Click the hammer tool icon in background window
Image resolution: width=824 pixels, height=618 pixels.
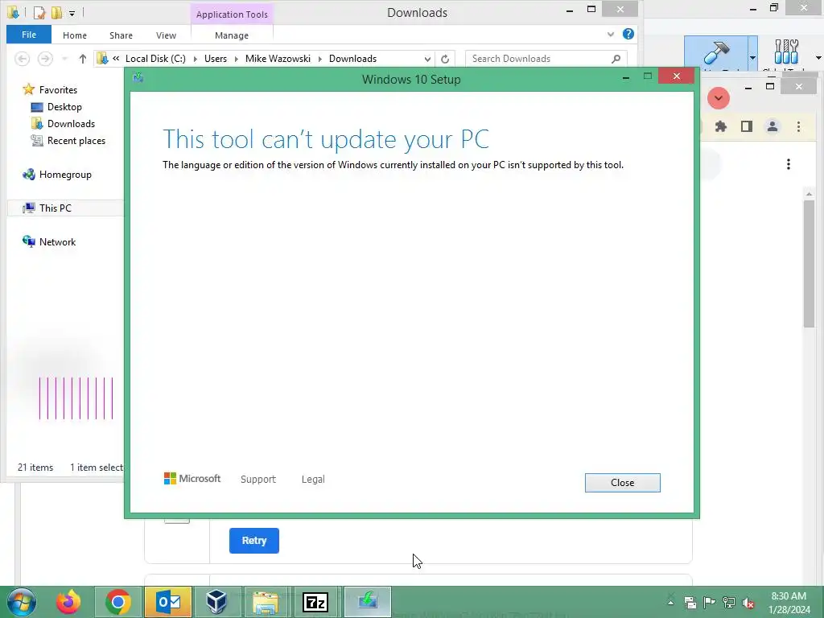point(715,53)
